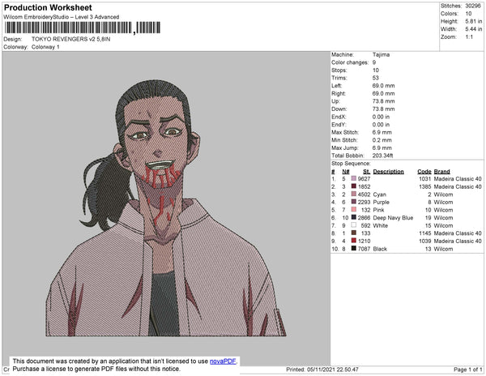Viewport: 486px width, 376px height.
Task: Pick the Purple row color swatch
Action: tap(354, 202)
